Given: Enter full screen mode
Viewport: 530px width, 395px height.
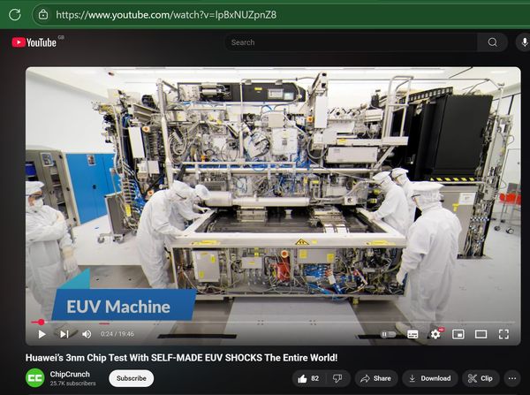Looking at the screenshot, I should pyautogui.click(x=503, y=334).
